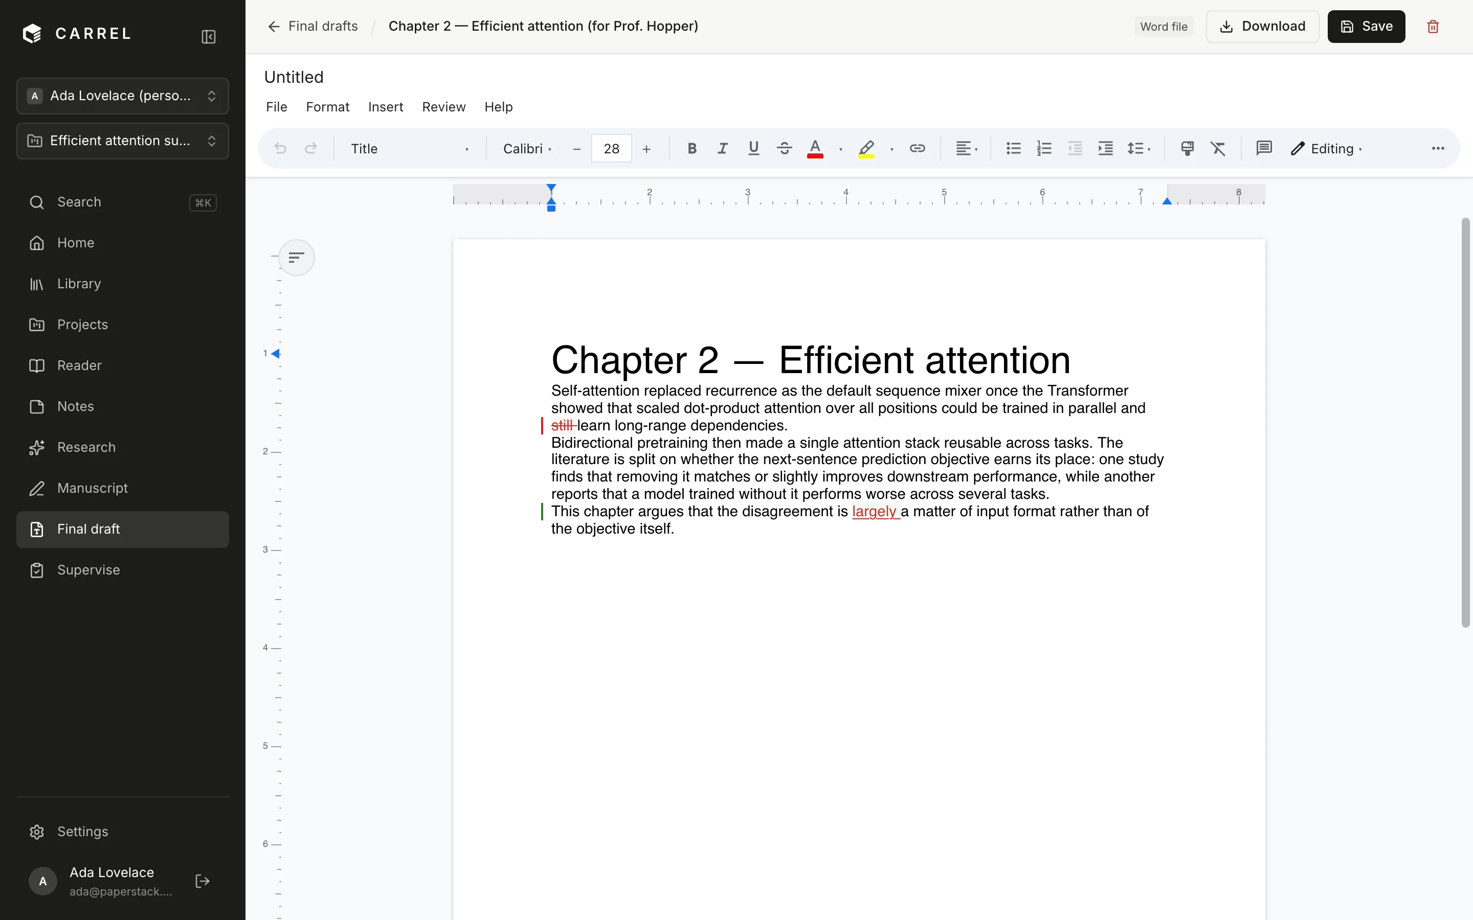Toggle bold formatting
Screen dimensions: 1473x920
click(692, 148)
